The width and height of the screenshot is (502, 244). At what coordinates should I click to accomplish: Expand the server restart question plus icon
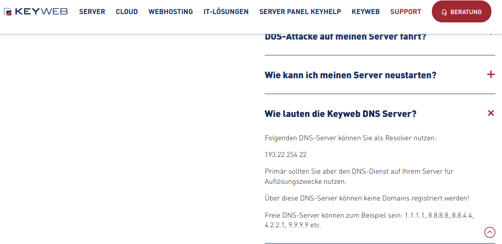[x=491, y=75]
